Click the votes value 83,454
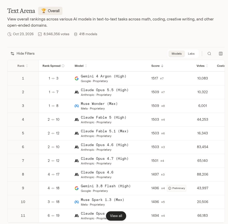Viewport: 228px width, 224px height. click(202, 147)
